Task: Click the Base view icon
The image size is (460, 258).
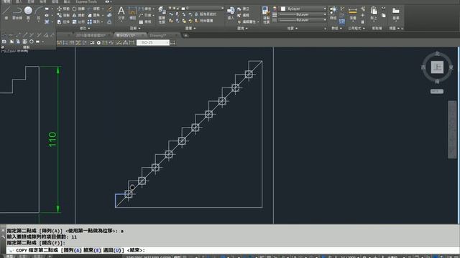Action: [x=396, y=11]
